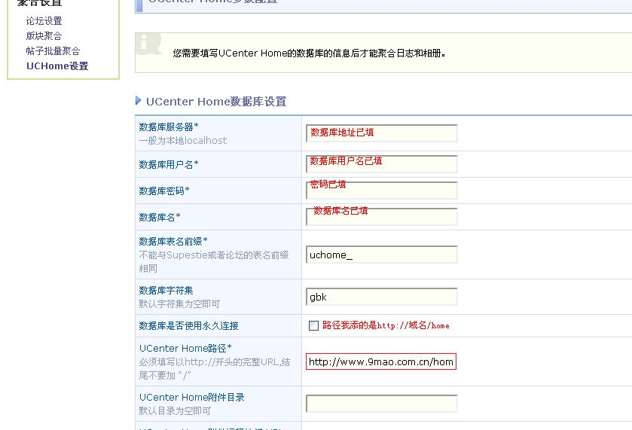632x430 pixels.
Task: Click the UCenter Home附件目录 label
Action: 192,398
